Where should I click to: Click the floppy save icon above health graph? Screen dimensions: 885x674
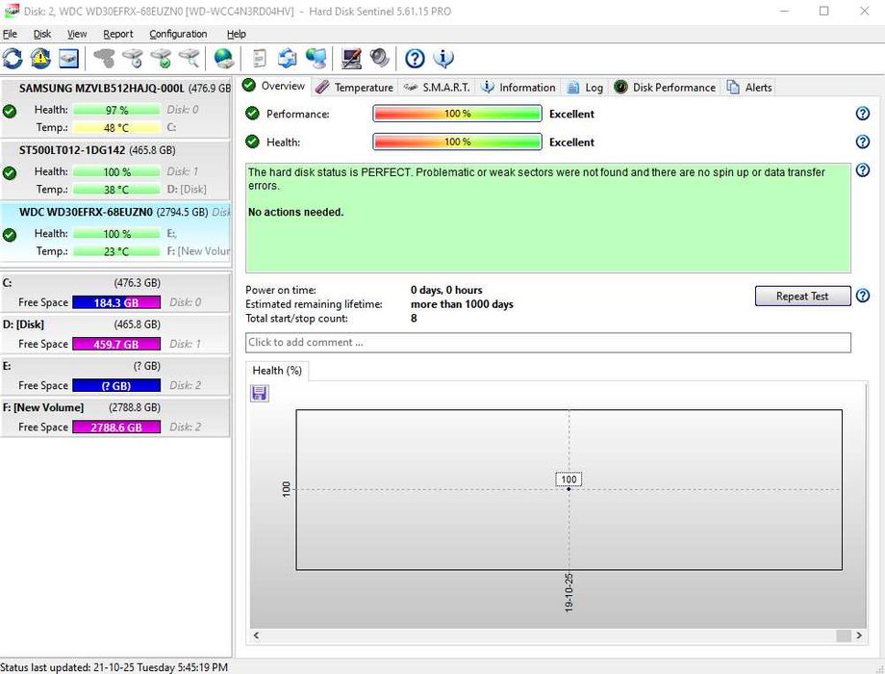[260, 393]
